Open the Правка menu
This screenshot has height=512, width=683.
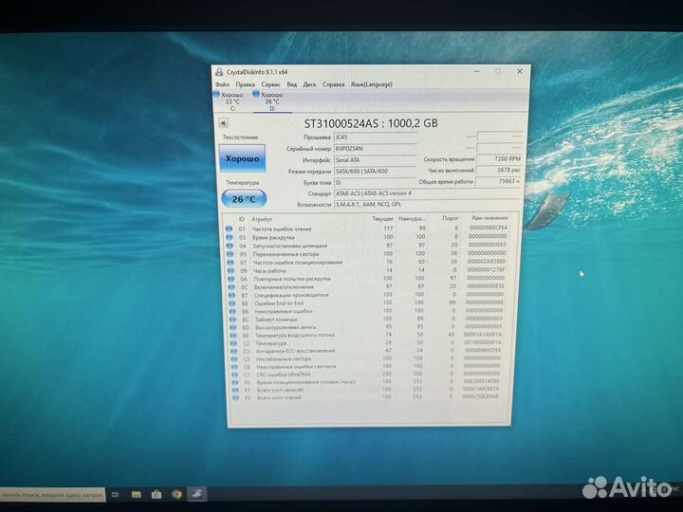pyautogui.click(x=246, y=84)
